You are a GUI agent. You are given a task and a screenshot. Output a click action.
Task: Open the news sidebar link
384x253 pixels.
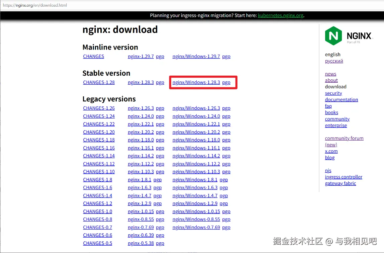(330, 74)
